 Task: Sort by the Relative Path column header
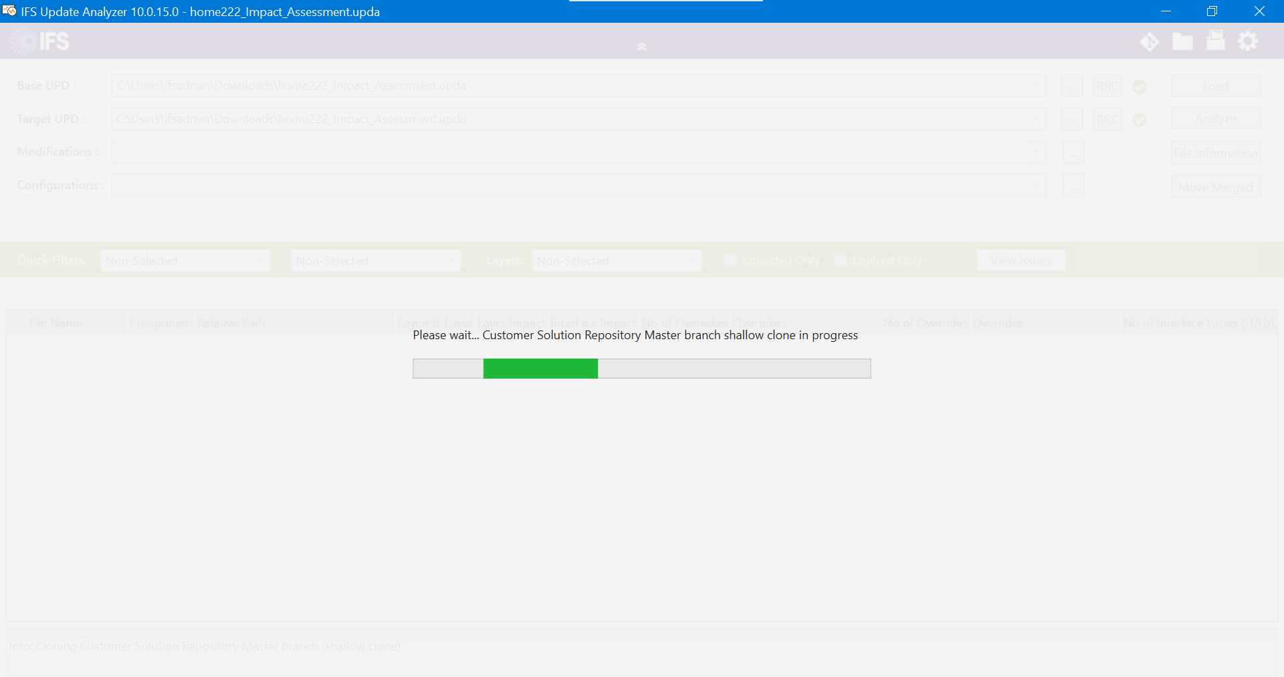(295, 322)
